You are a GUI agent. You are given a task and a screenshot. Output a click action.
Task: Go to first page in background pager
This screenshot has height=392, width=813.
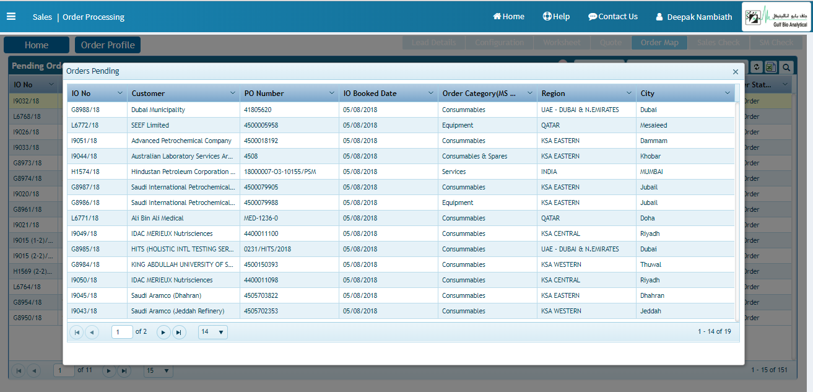coord(19,370)
